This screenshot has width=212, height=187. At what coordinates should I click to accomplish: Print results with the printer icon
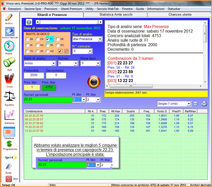[x=204, y=104]
